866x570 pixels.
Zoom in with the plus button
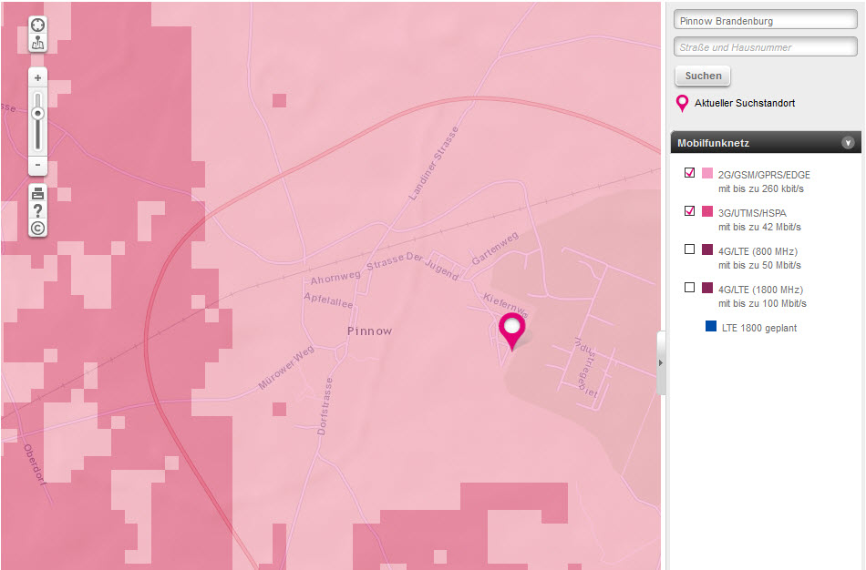coord(37,77)
